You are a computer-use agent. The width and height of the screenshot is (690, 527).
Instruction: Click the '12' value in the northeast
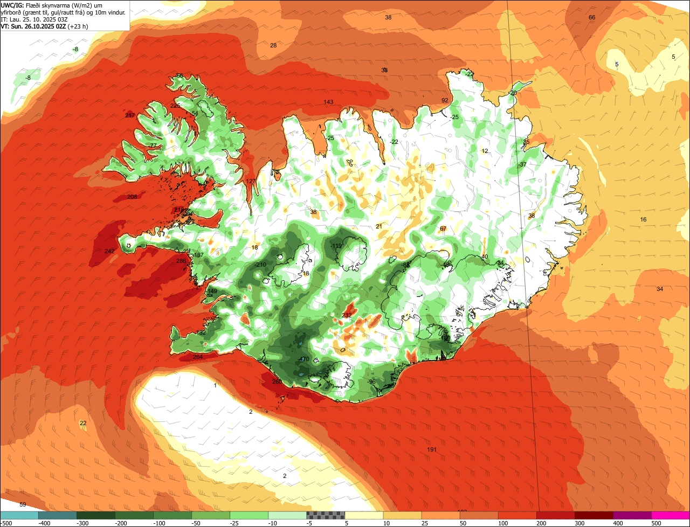pos(485,151)
